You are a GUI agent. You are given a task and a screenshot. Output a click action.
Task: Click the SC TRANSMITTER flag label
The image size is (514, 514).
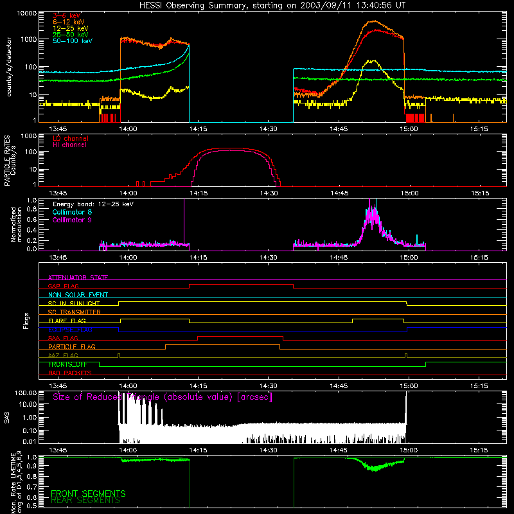coord(75,312)
